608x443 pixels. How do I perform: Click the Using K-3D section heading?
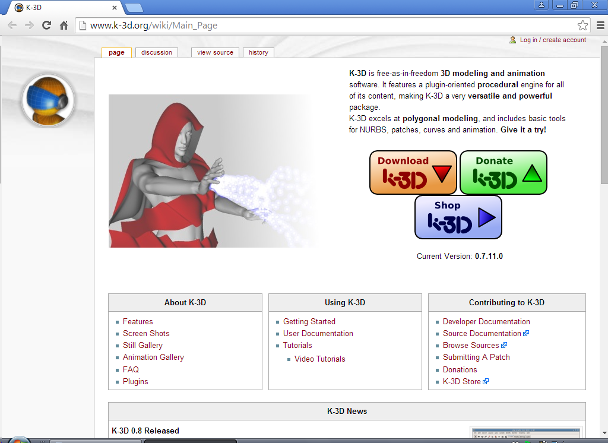(345, 303)
